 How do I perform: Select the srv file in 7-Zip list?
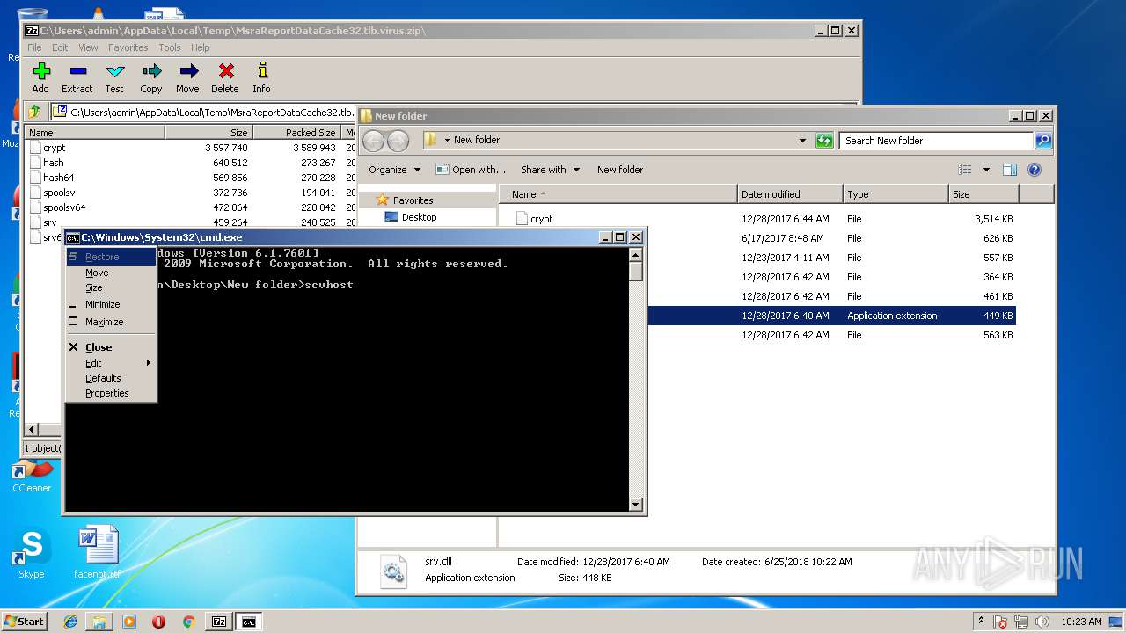[x=49, y=222]
